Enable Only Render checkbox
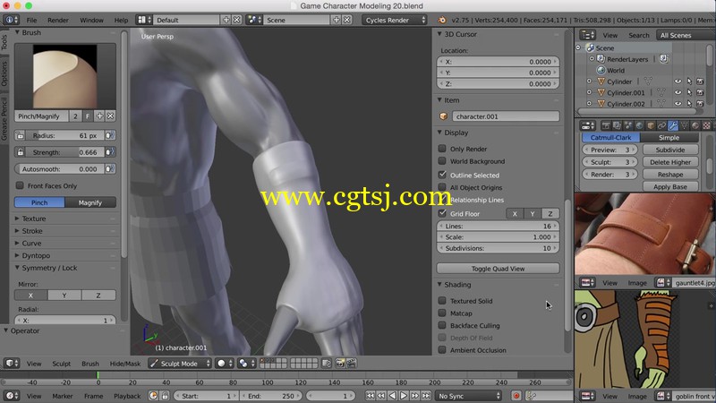This screenshot has width=716, height=403. pyautogui.click(x=442, y=149)
